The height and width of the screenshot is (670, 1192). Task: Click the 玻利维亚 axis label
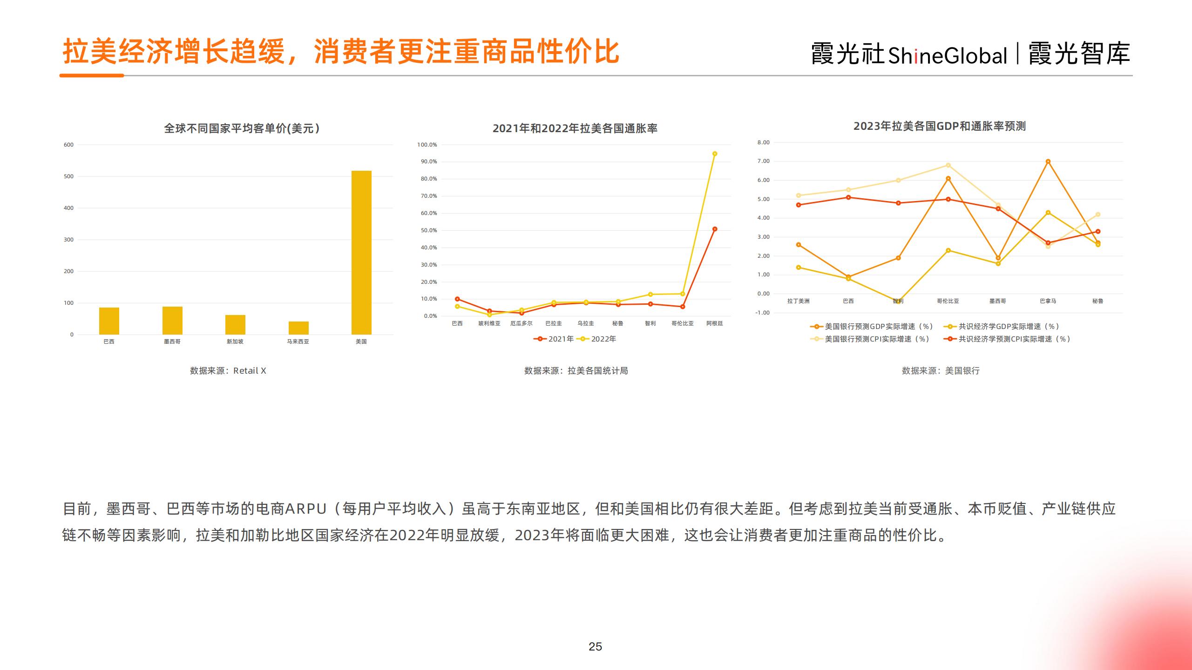(489, 323)
